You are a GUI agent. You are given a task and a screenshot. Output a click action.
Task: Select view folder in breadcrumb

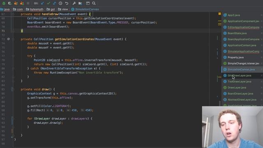pyautogui.click(x=63, y=9)
